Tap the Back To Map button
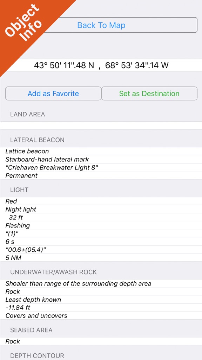 [101, 25]
